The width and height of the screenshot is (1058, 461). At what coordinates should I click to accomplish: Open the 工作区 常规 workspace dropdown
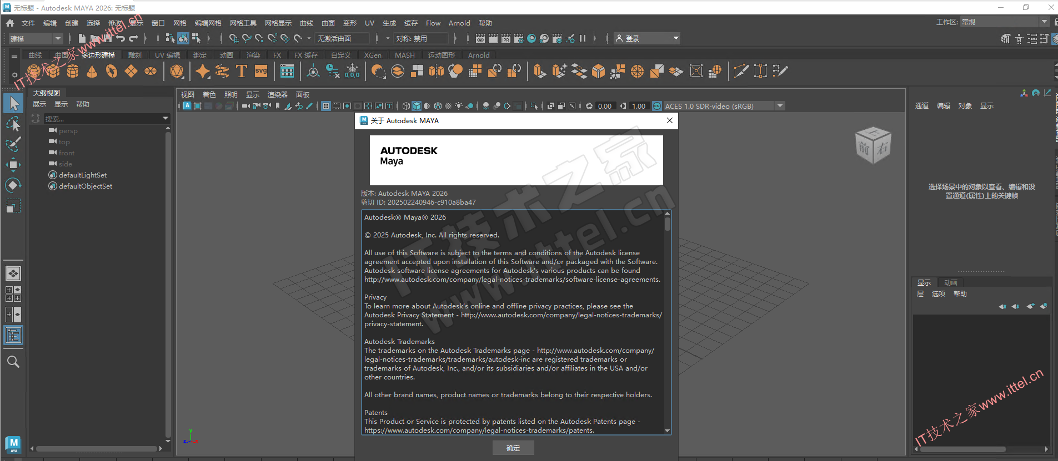(1005, 22)
